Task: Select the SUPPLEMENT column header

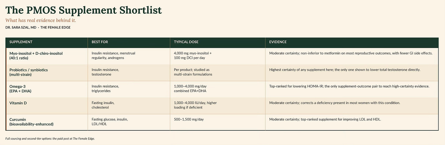Action: tap(21, 42)
